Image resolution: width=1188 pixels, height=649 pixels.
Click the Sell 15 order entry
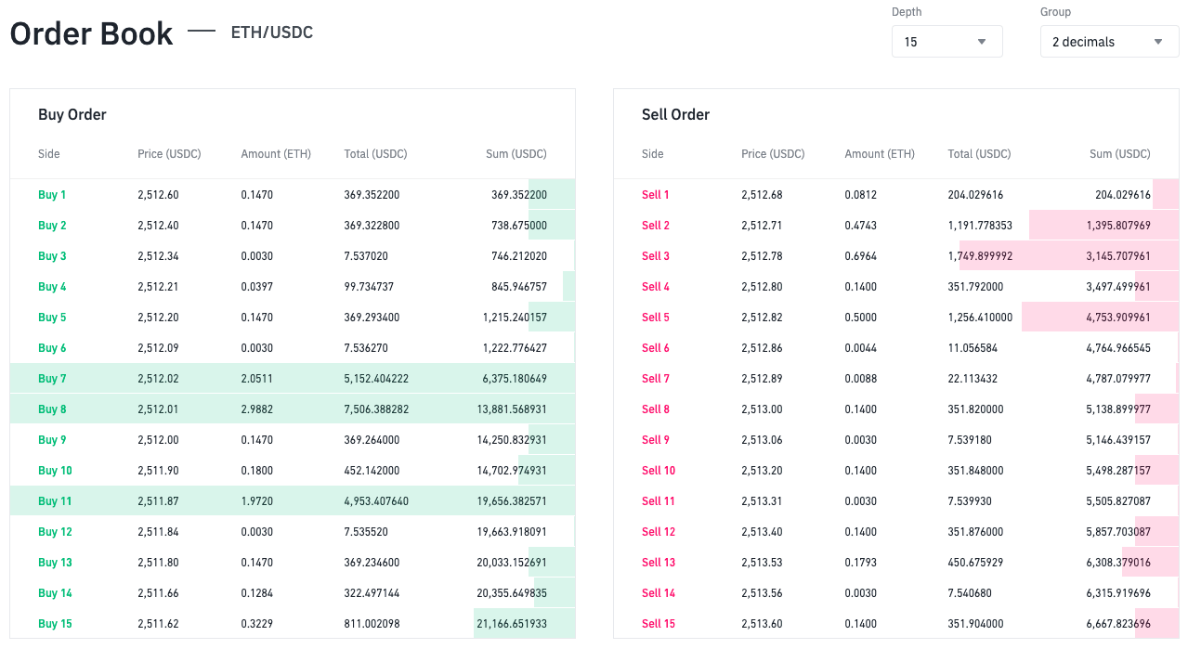click(894, 623)
